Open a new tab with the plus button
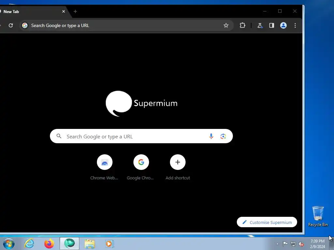 [x=75, y=11]
